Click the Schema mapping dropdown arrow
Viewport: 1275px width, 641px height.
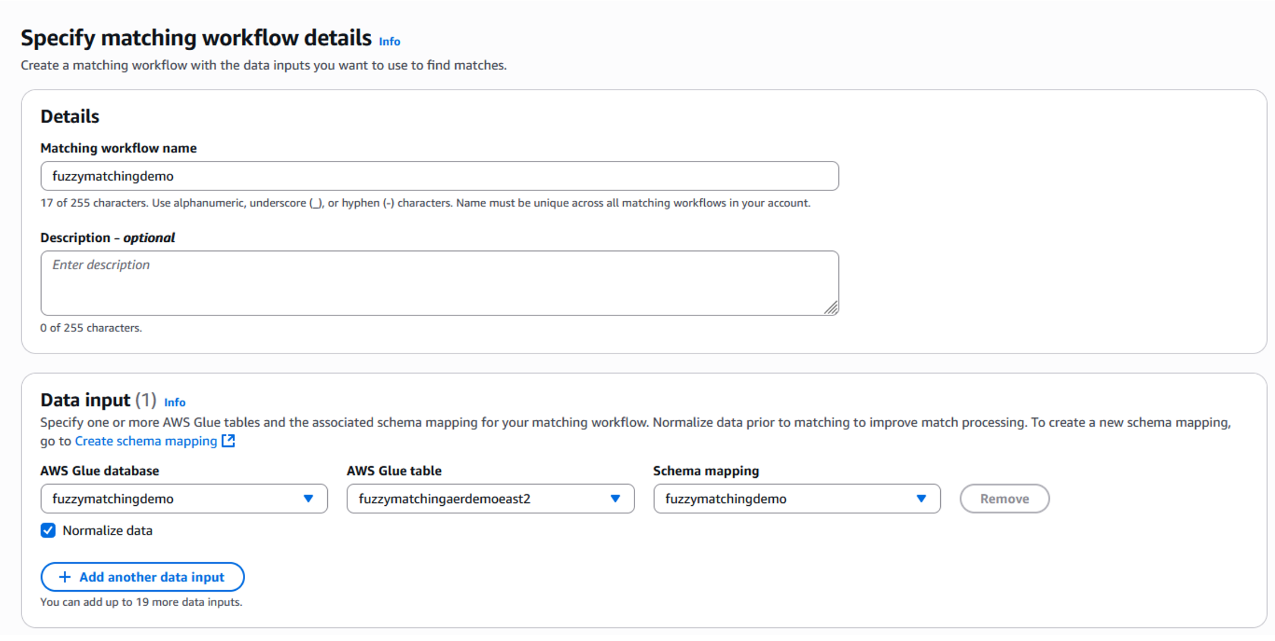pos(921,498)
